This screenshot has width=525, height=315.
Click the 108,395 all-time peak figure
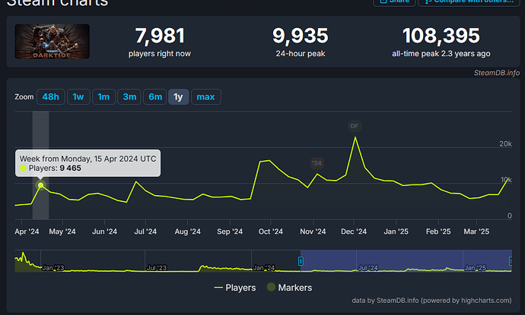coord(441,36)
